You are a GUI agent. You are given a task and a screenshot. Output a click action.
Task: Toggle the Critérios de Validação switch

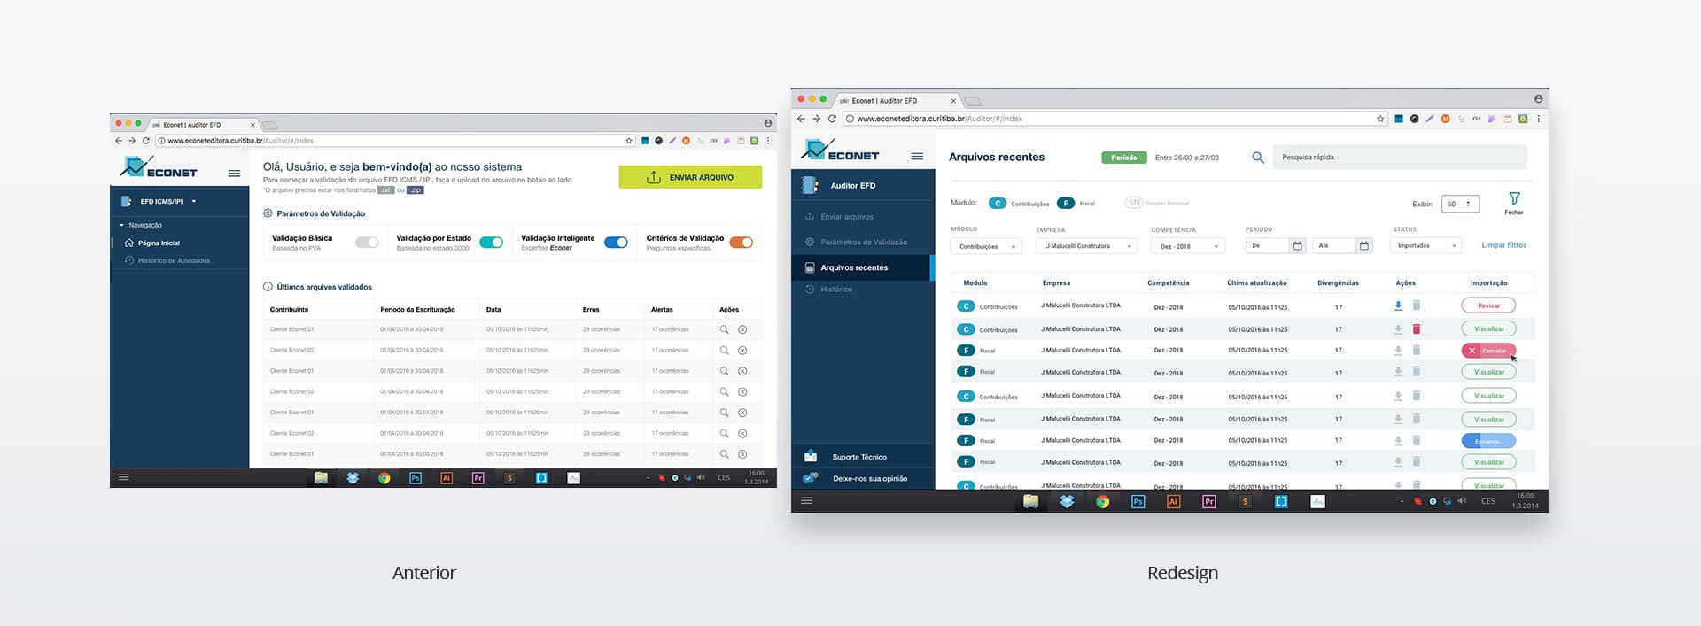coord(742,243)
